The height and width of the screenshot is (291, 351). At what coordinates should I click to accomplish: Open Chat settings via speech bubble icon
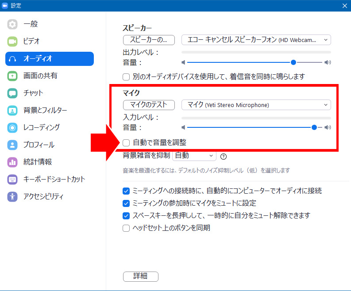pos(12,93)
